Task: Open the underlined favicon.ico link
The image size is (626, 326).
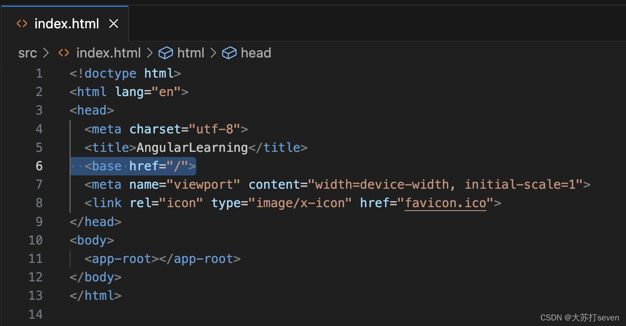Action: 446,203
